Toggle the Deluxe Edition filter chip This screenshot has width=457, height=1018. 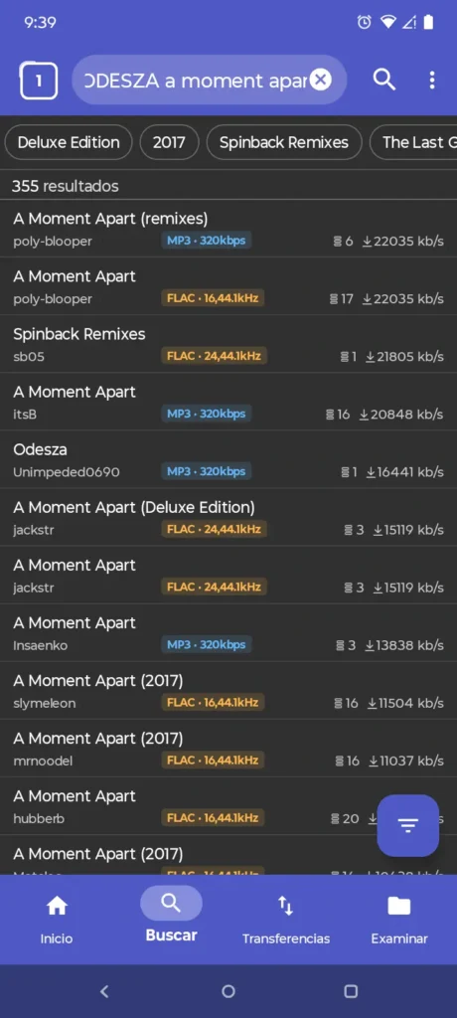[69, 142]
